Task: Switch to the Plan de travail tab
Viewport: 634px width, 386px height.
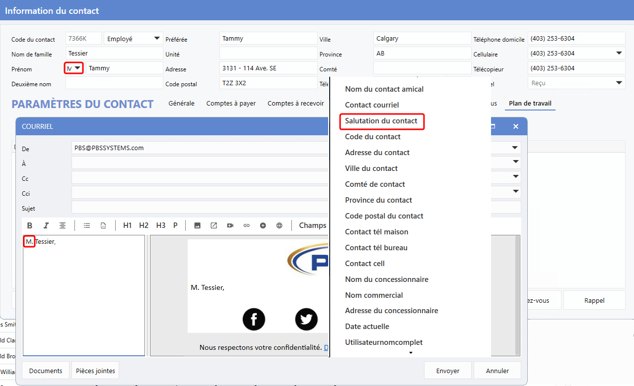Action: click(530, 104)
